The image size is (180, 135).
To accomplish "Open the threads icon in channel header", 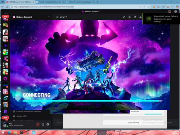I will tap(124, 17).
